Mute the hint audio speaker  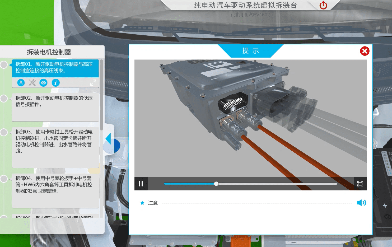361,203
